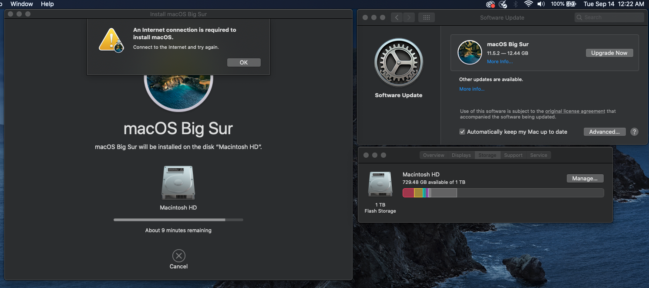Click the checkmark status menu bar icon
Viewport: 649px width, 288px height.
(x=503, y=4)
